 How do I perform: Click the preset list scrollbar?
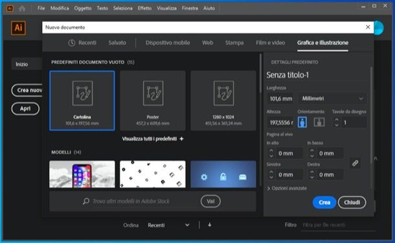[260, 74]
